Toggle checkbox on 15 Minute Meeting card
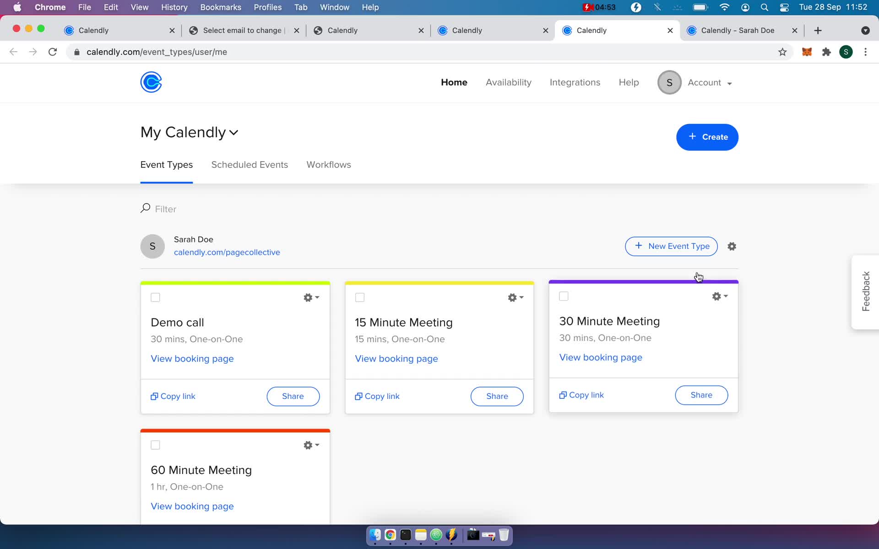 [360, 297]
